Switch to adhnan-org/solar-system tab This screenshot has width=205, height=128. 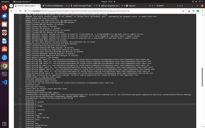click(x=110, y=6)
